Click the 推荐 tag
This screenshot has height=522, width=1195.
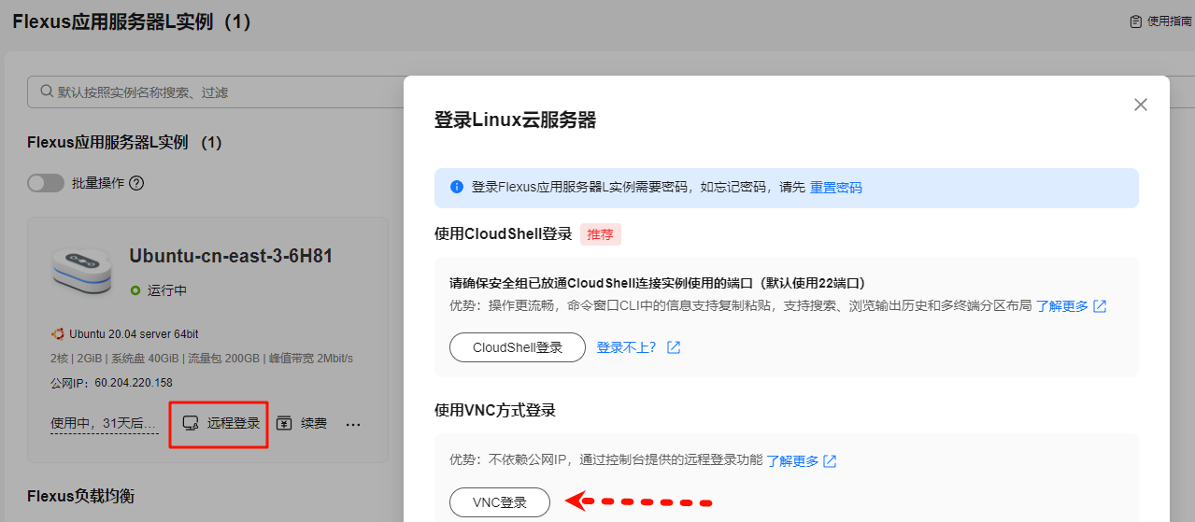pos(601,234)
